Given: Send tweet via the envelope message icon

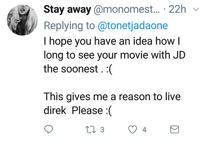Looking at the screenshot, I should pos(174,130).
